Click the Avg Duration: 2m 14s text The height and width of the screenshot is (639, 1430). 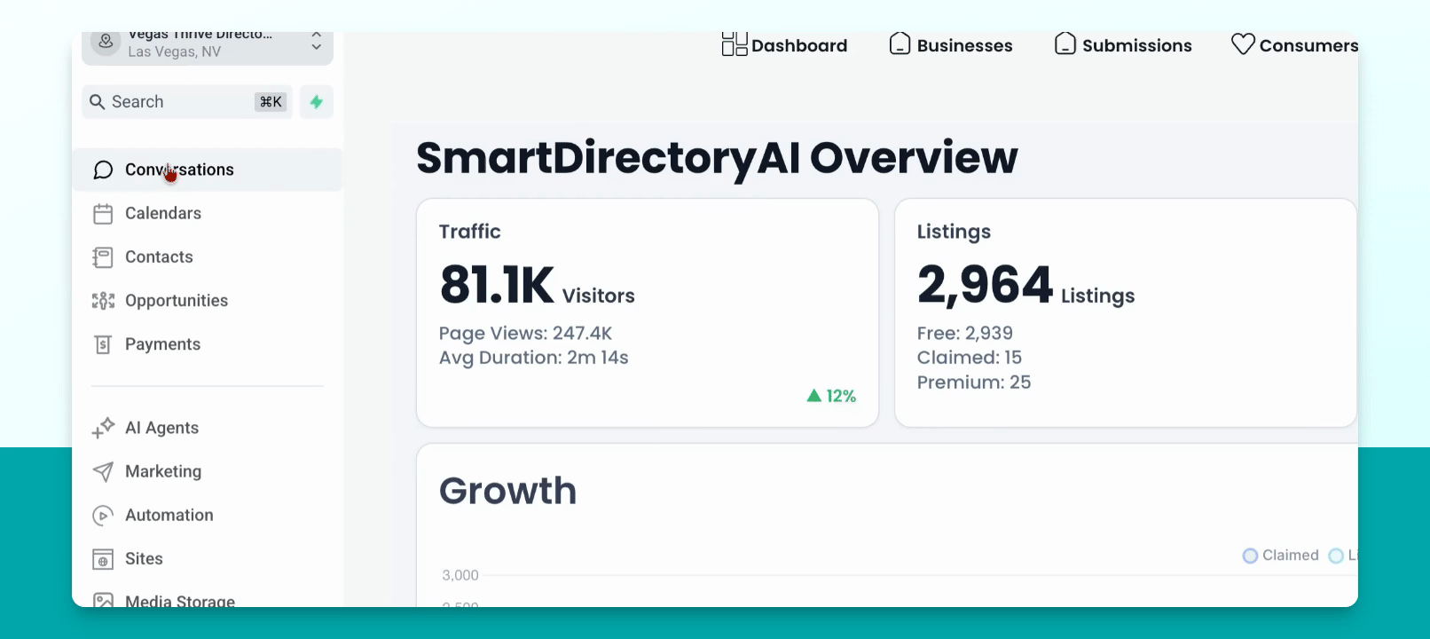coord(533,358)
